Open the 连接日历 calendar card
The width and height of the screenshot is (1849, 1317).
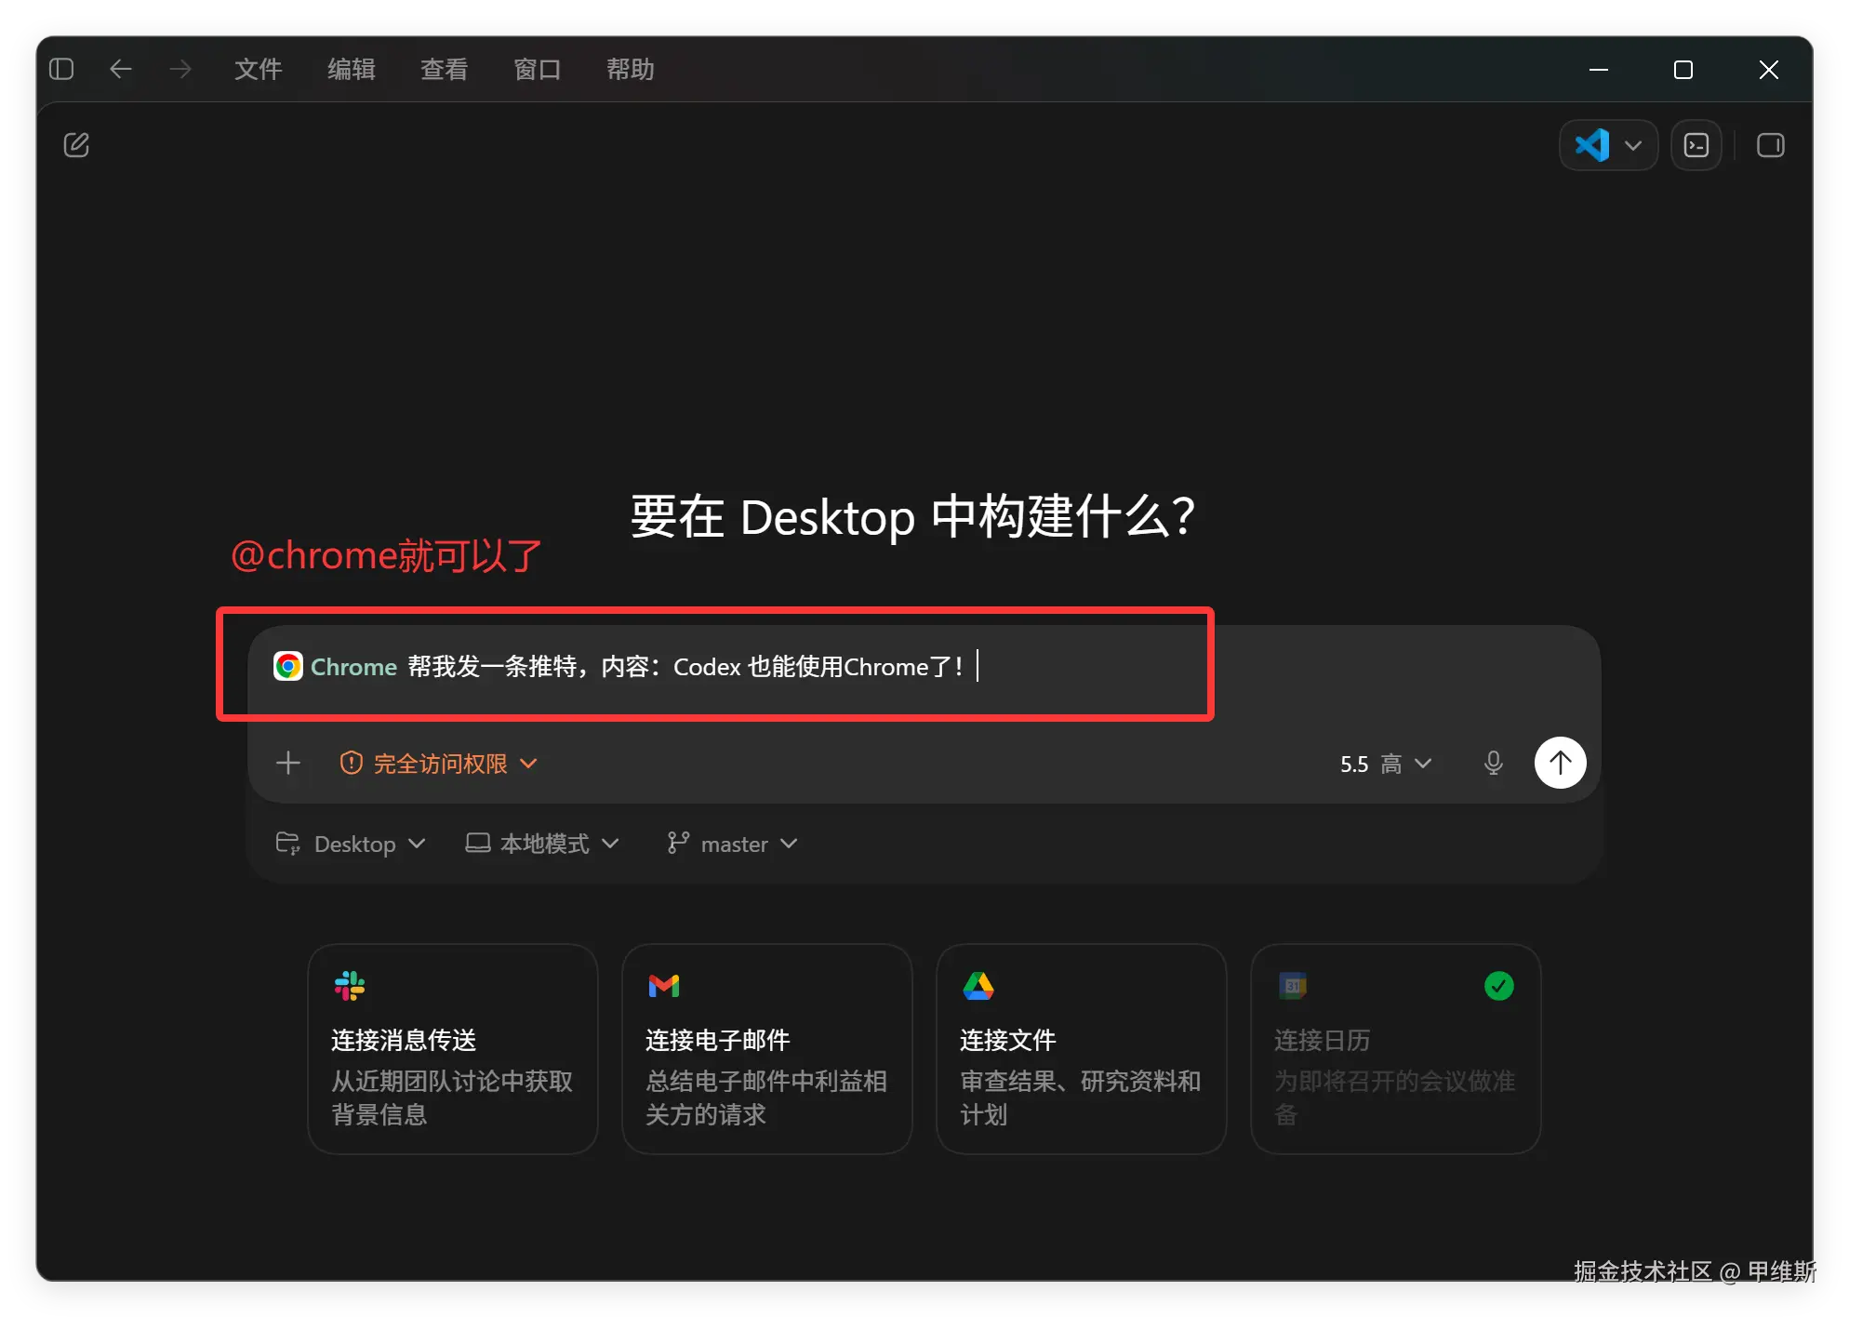point(1396,1049)
